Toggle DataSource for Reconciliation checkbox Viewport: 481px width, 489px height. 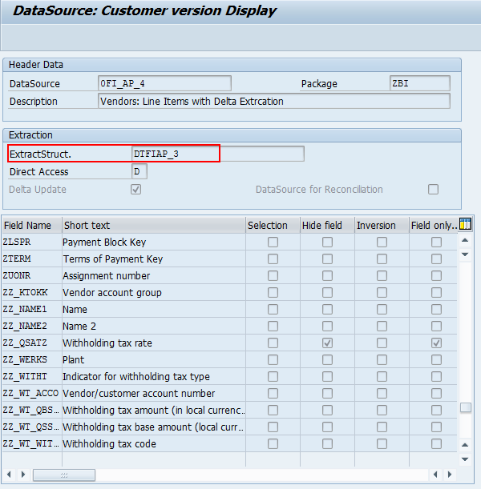point(433,190)
